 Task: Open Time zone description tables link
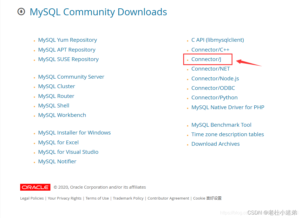pyautogui.click(x=228, y=134)
